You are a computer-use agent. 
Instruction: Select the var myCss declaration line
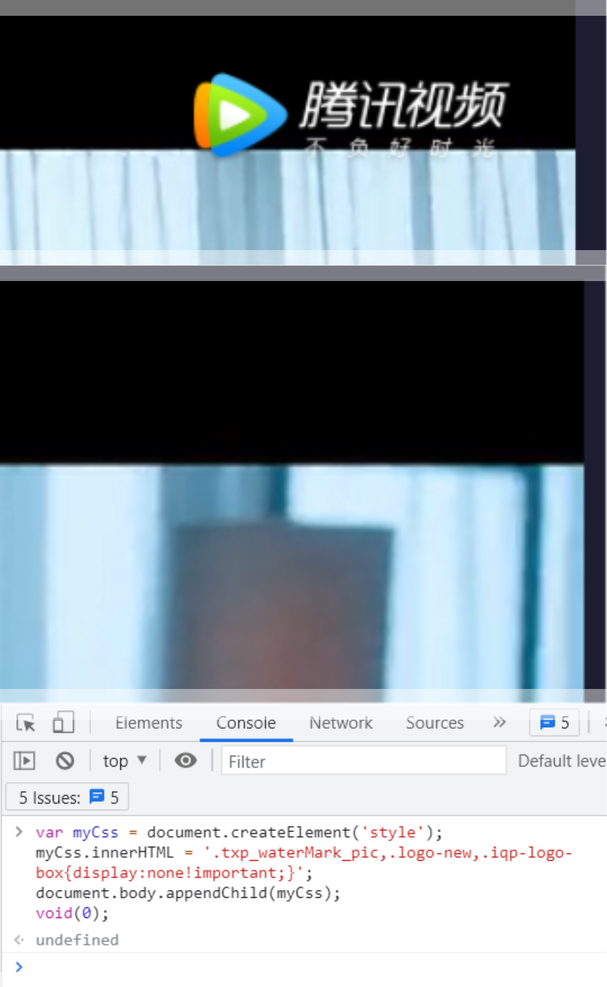click(239, 832)
